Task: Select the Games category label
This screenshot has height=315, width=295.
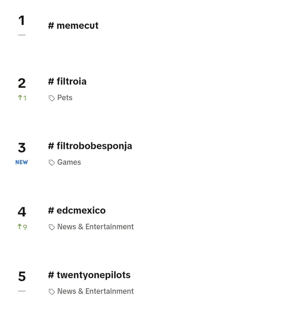Action: tap(69, 162)
